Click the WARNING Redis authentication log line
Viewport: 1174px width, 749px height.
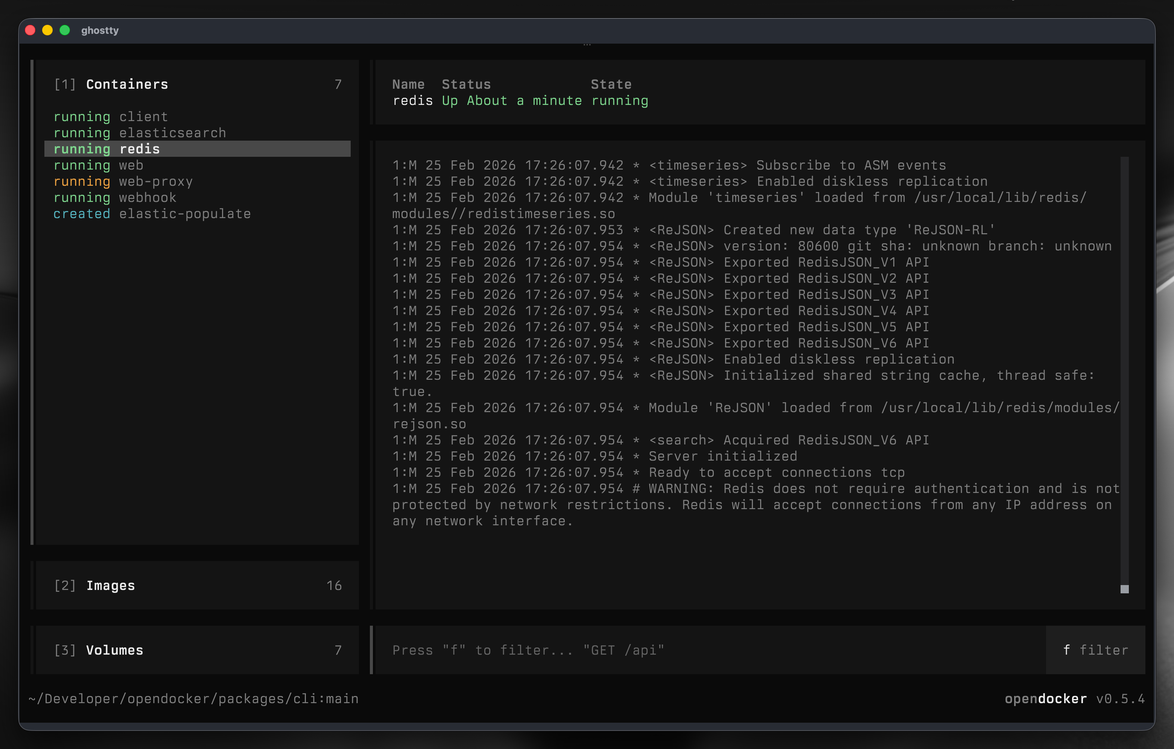(x=756, y=504)
